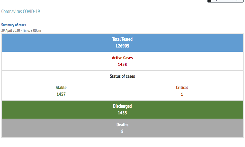Screen dimensions: 245x147
Task: Click the orange Critical label
Action: click(182, 87)
